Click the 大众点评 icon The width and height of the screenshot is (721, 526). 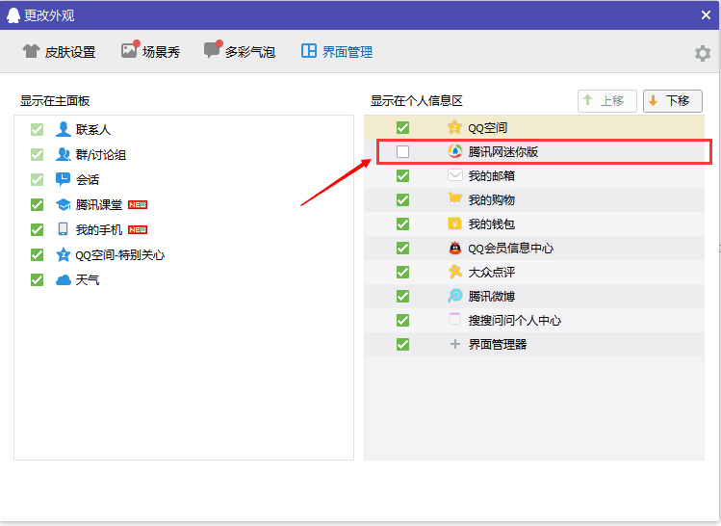(x=454, y=272)
